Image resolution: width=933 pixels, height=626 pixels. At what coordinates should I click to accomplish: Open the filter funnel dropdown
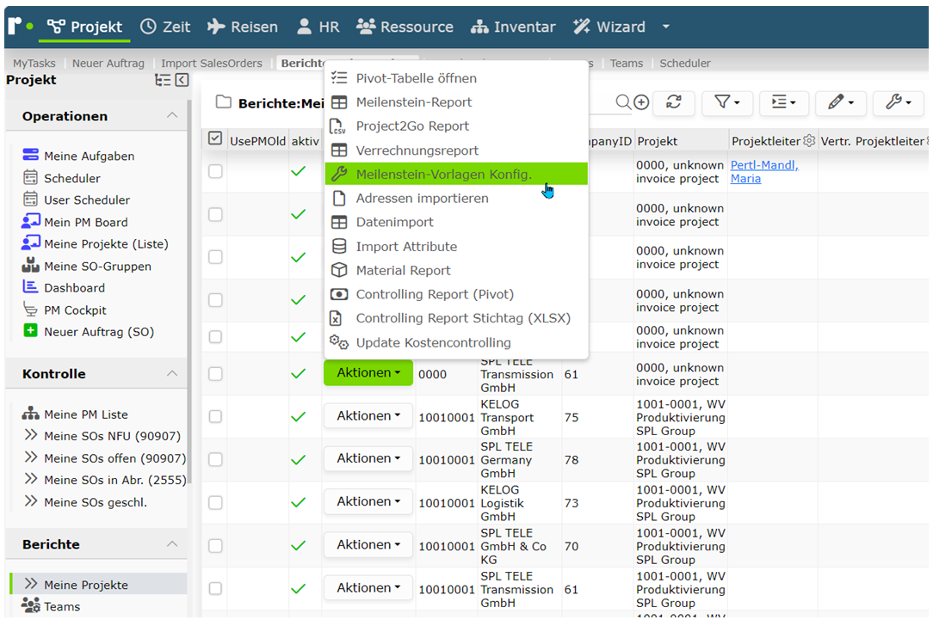(x=727, y=102)
